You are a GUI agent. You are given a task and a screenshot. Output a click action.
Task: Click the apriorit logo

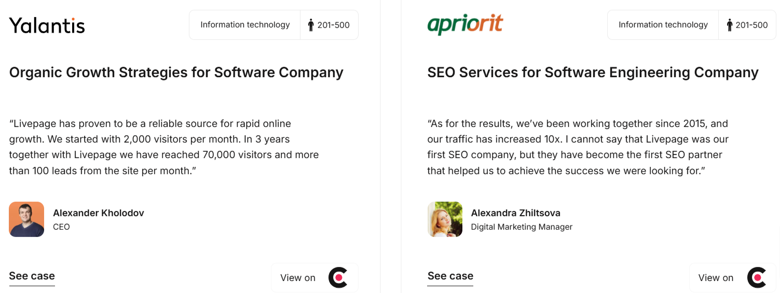[x=465, y=24]
